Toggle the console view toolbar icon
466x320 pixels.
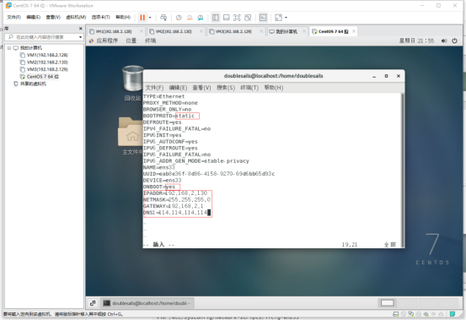263,18
